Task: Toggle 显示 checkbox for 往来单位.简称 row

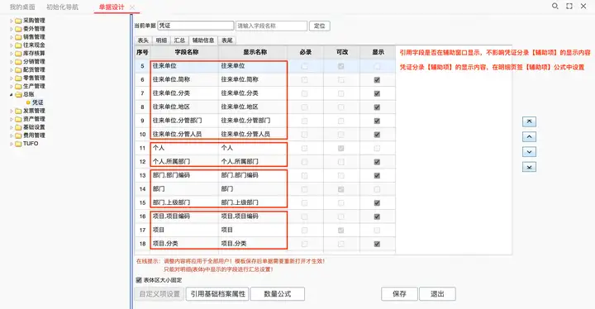Action: pos(377,79)
